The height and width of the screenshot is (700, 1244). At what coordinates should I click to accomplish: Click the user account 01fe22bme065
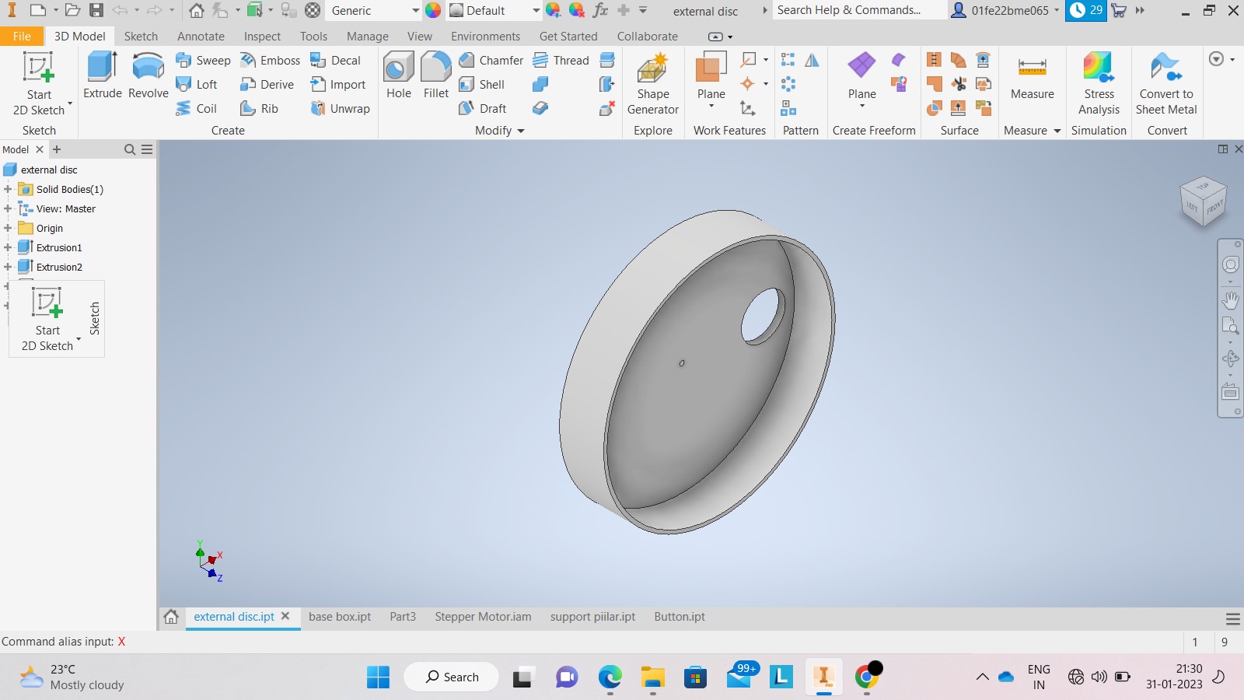click(1005, 10)
